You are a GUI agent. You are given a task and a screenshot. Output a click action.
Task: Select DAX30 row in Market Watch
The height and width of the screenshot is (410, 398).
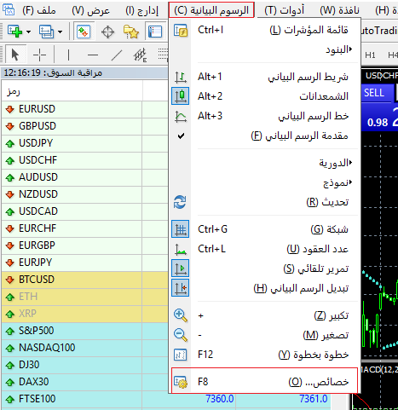tap(84, 382)
